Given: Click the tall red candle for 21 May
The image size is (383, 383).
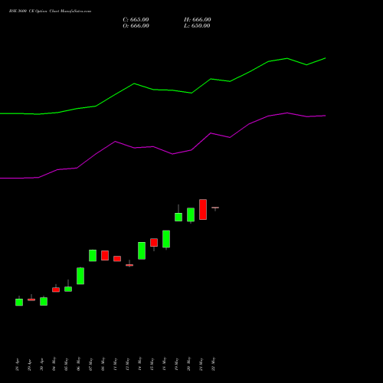Looking at the screenshot, I should point(203,209).
